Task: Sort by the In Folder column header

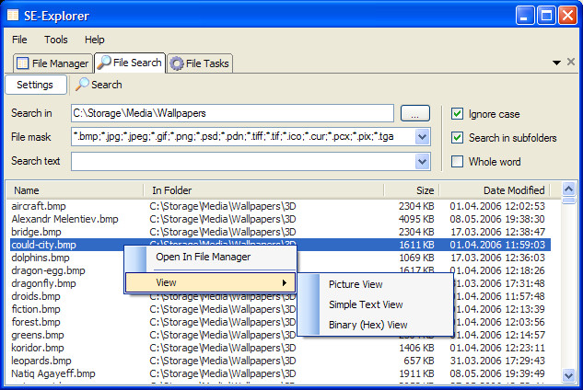Action: pos(263,190)
